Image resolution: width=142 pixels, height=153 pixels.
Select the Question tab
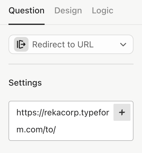tap(26, 11)
